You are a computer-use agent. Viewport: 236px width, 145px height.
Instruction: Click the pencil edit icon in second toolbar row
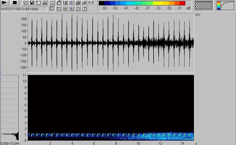[x=84, y=8]
